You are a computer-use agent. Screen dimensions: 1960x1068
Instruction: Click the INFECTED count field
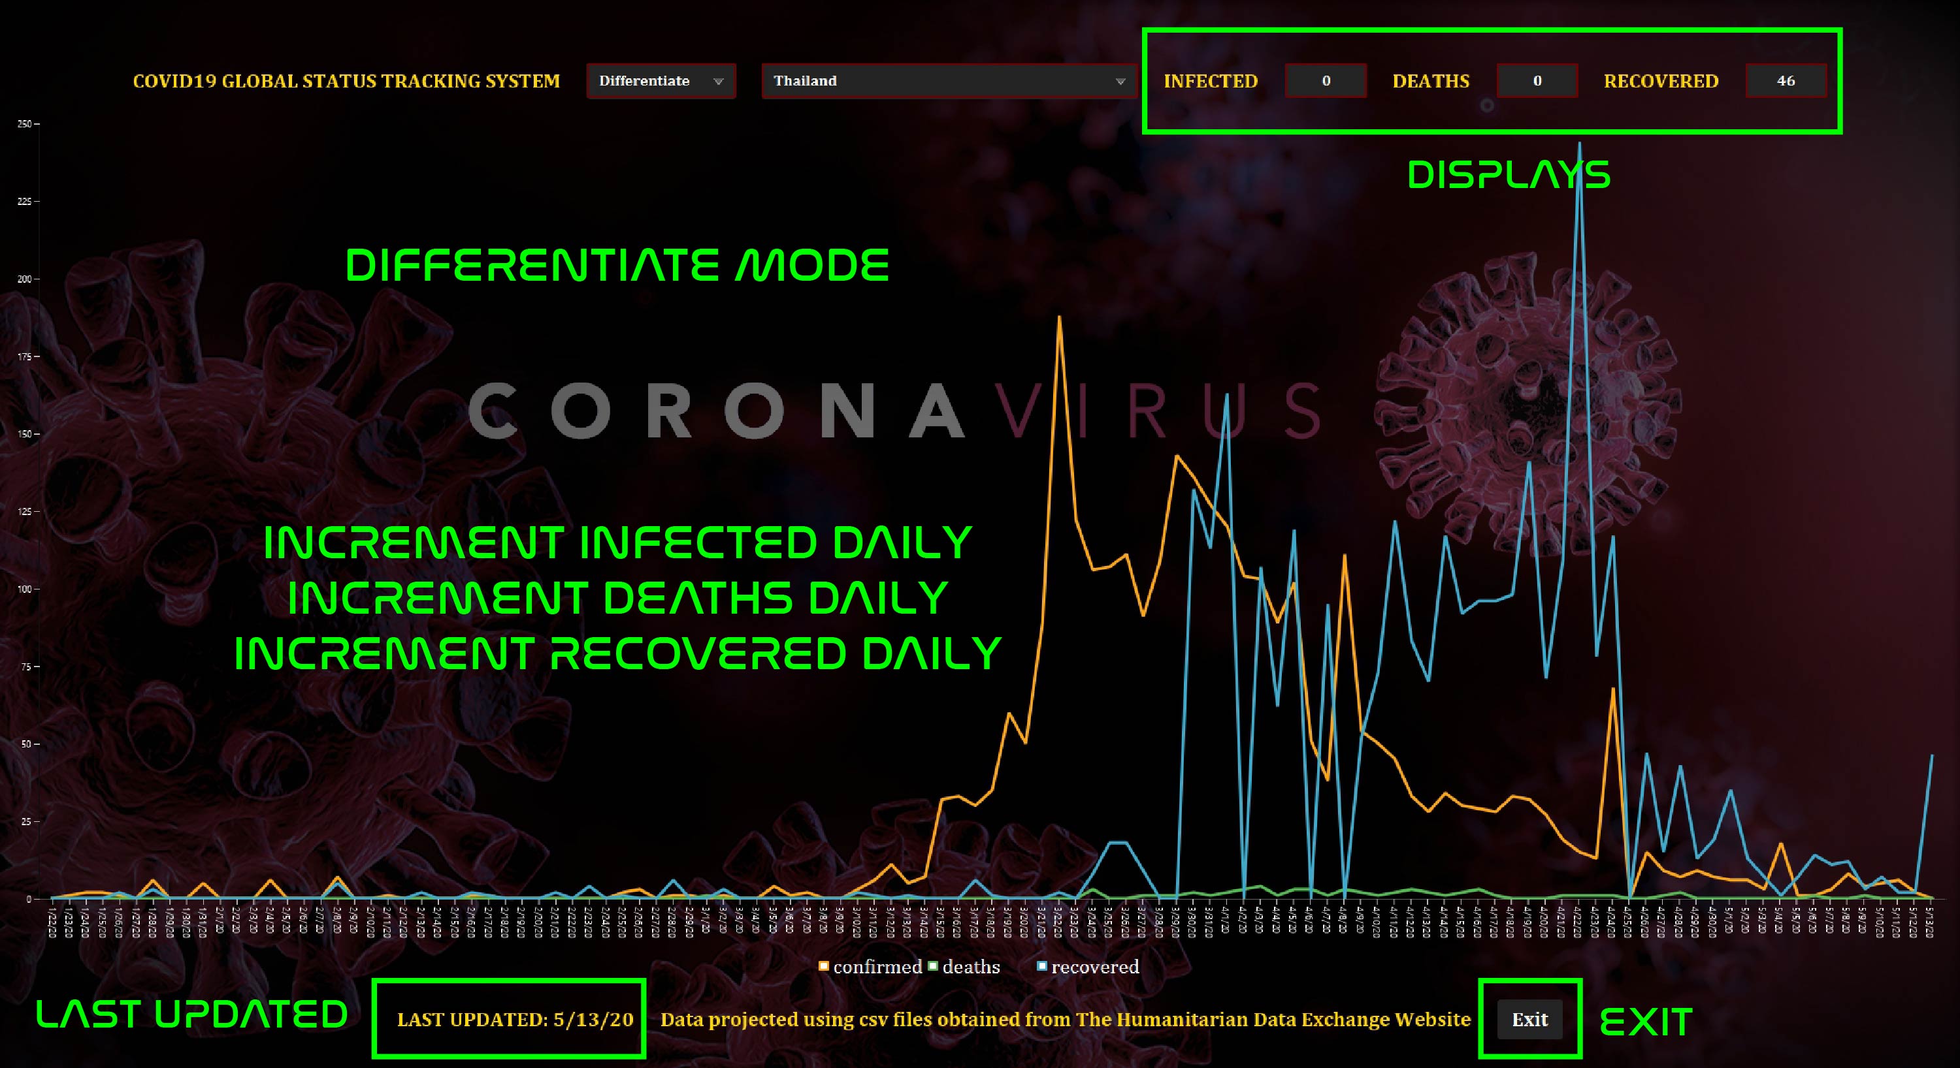[1326, 80]
